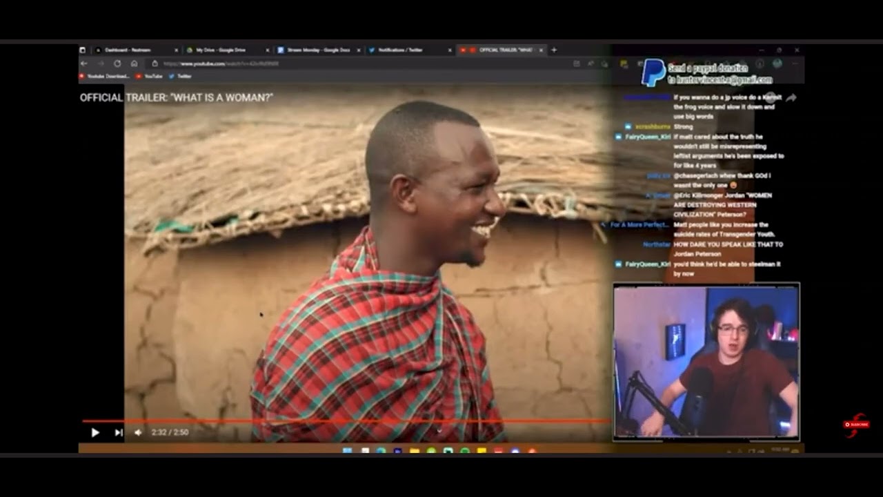Seek along the red video progress bar
This screenshot has width=883, height=497.
point(346,420)
